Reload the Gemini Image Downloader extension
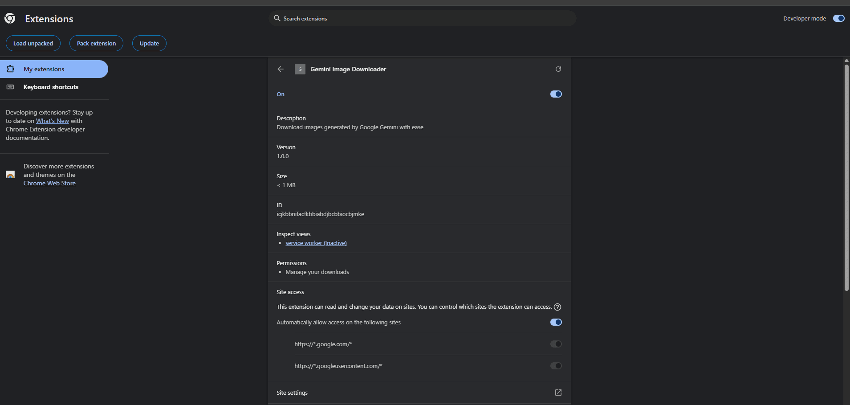The width and height of the screenshot is (850, 405). (x=558, y=69)
